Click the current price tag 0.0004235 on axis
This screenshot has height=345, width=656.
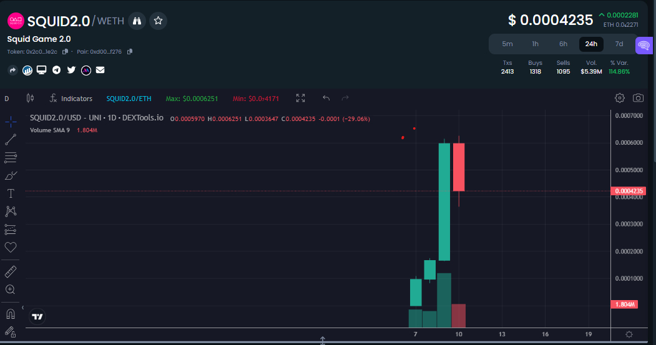(629, 191)
